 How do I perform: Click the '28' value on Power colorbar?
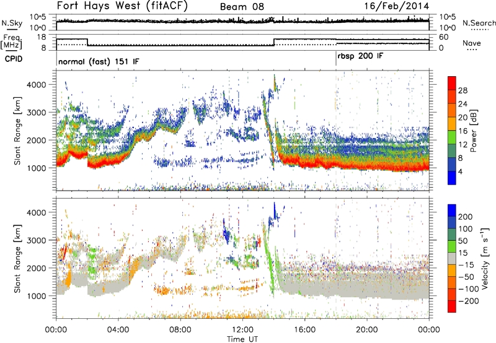click(463, 90)
